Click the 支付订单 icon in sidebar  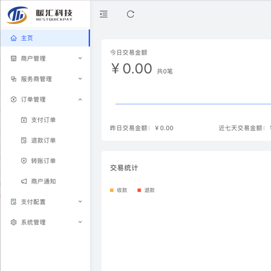point(24,120)
